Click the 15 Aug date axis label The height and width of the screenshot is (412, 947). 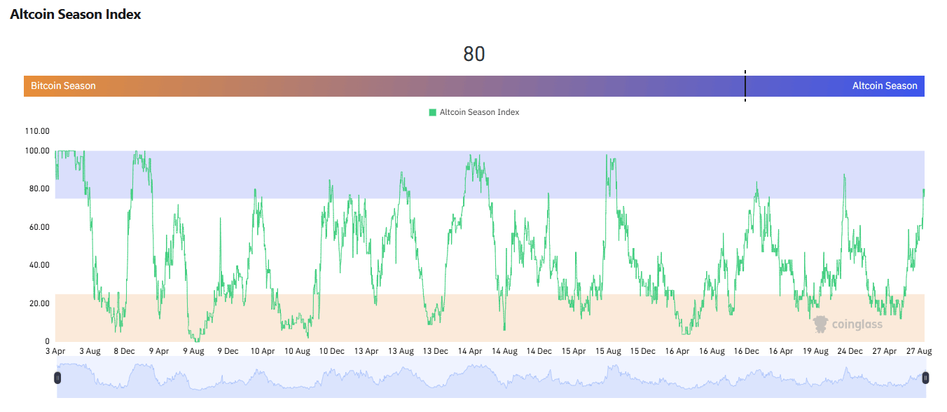pos(608,351)
